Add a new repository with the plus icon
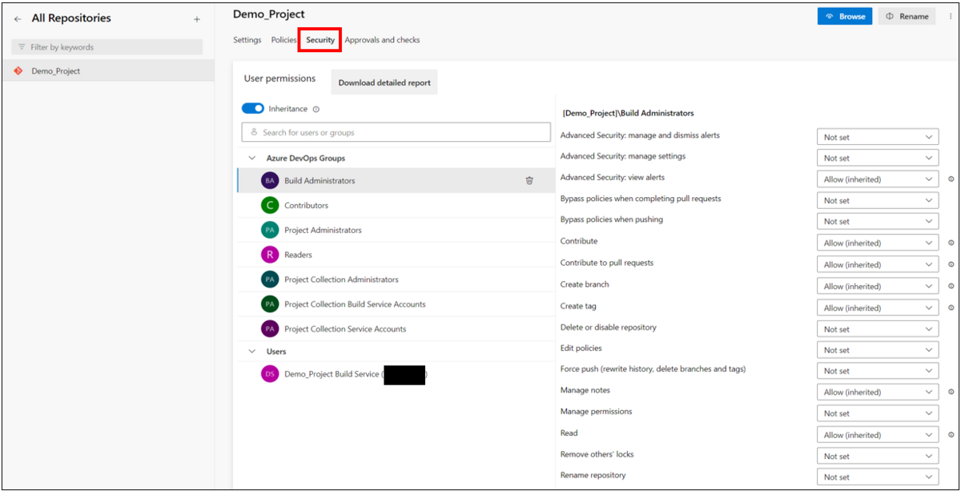The image size is (961, 491). (x=197, y=18)
